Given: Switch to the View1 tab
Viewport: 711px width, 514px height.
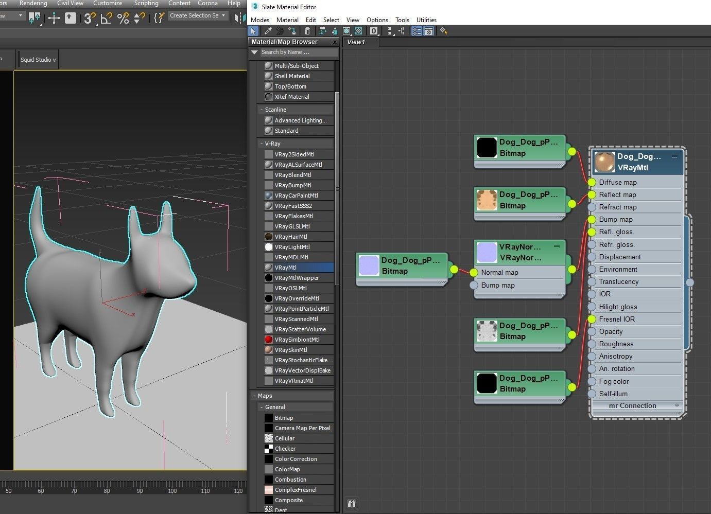Looking at the screenshot, I should coord(356,42).
